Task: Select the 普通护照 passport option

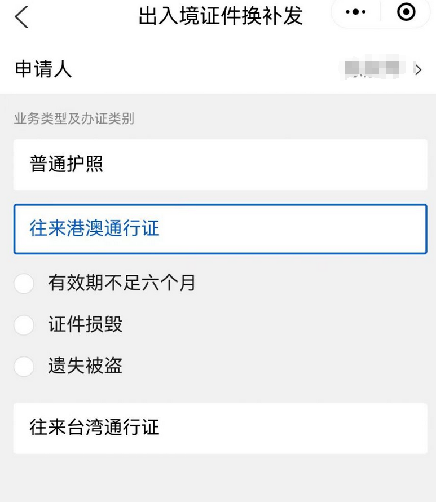Action: point(220,164)
